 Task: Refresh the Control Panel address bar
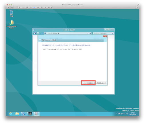90,33
